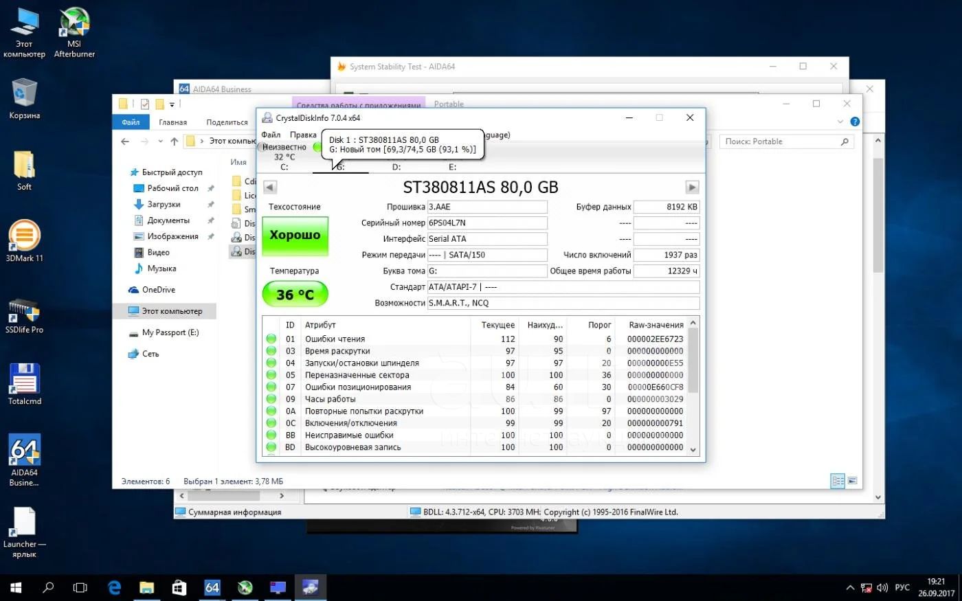Open Totalcmd desktop shortcut
The width and height of the screenshot is (962, 601).
pos(24,385)
